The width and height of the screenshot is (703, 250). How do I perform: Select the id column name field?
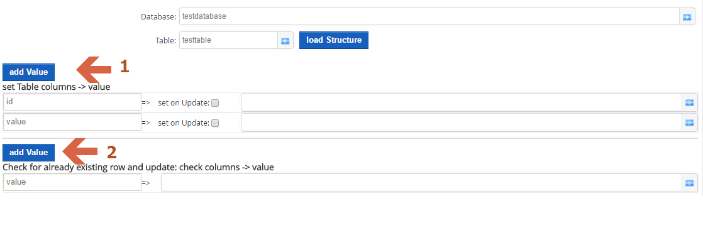(72, 102)
